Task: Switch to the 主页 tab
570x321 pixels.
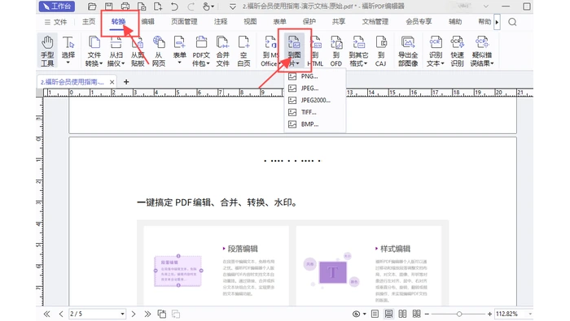Action: coord(88,22)
